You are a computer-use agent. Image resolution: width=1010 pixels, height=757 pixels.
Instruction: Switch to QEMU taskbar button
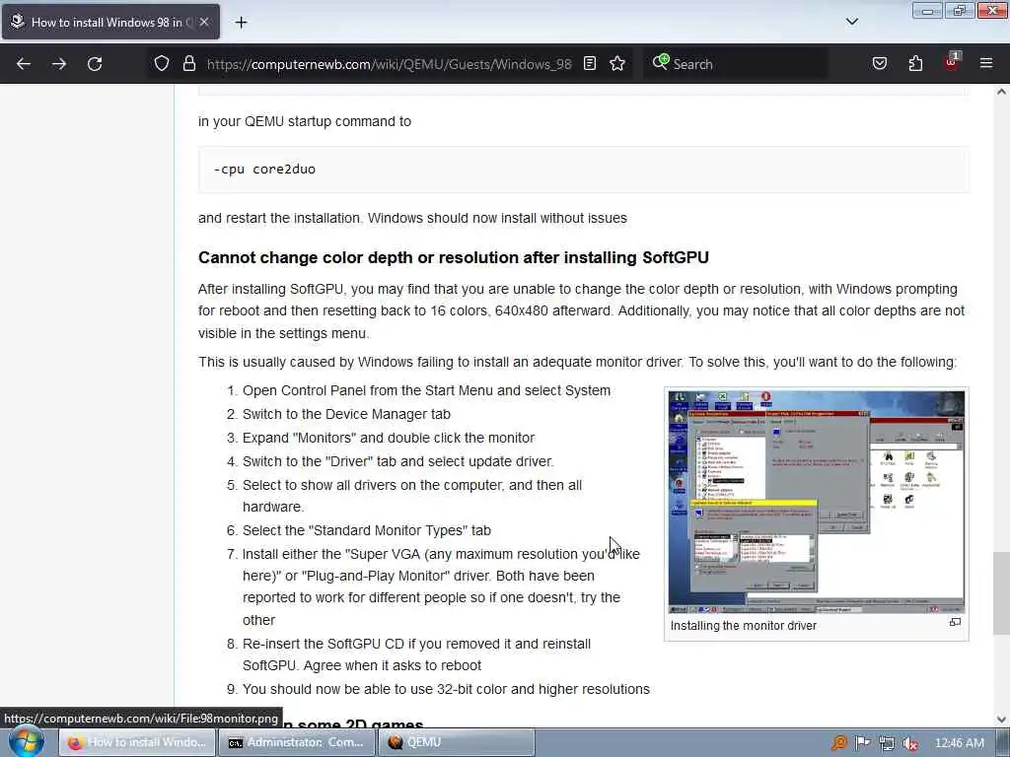(456, 742)
